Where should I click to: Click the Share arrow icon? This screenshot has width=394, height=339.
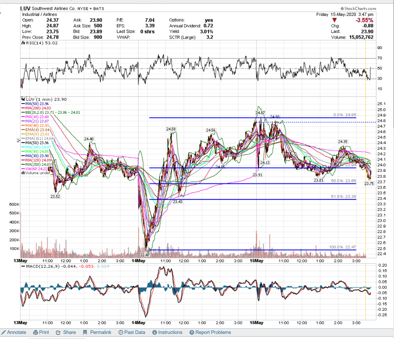click(58, 333)
